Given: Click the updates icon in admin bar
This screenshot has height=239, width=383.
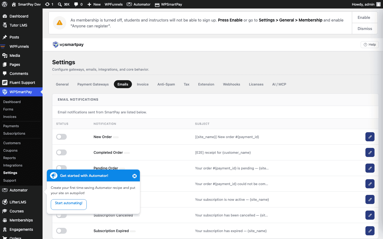Looking at the screenshot, I should 47,4.
